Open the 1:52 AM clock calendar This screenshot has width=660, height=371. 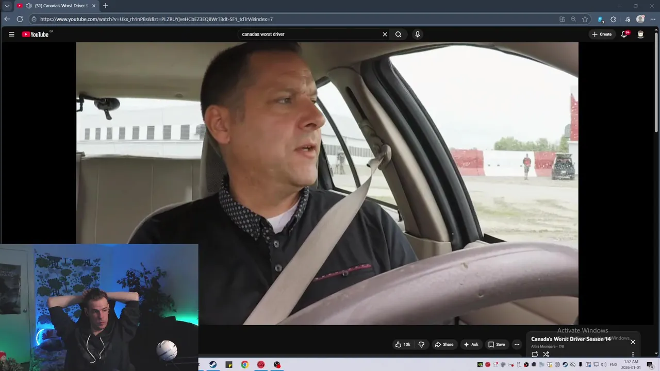tap(631, 365)
